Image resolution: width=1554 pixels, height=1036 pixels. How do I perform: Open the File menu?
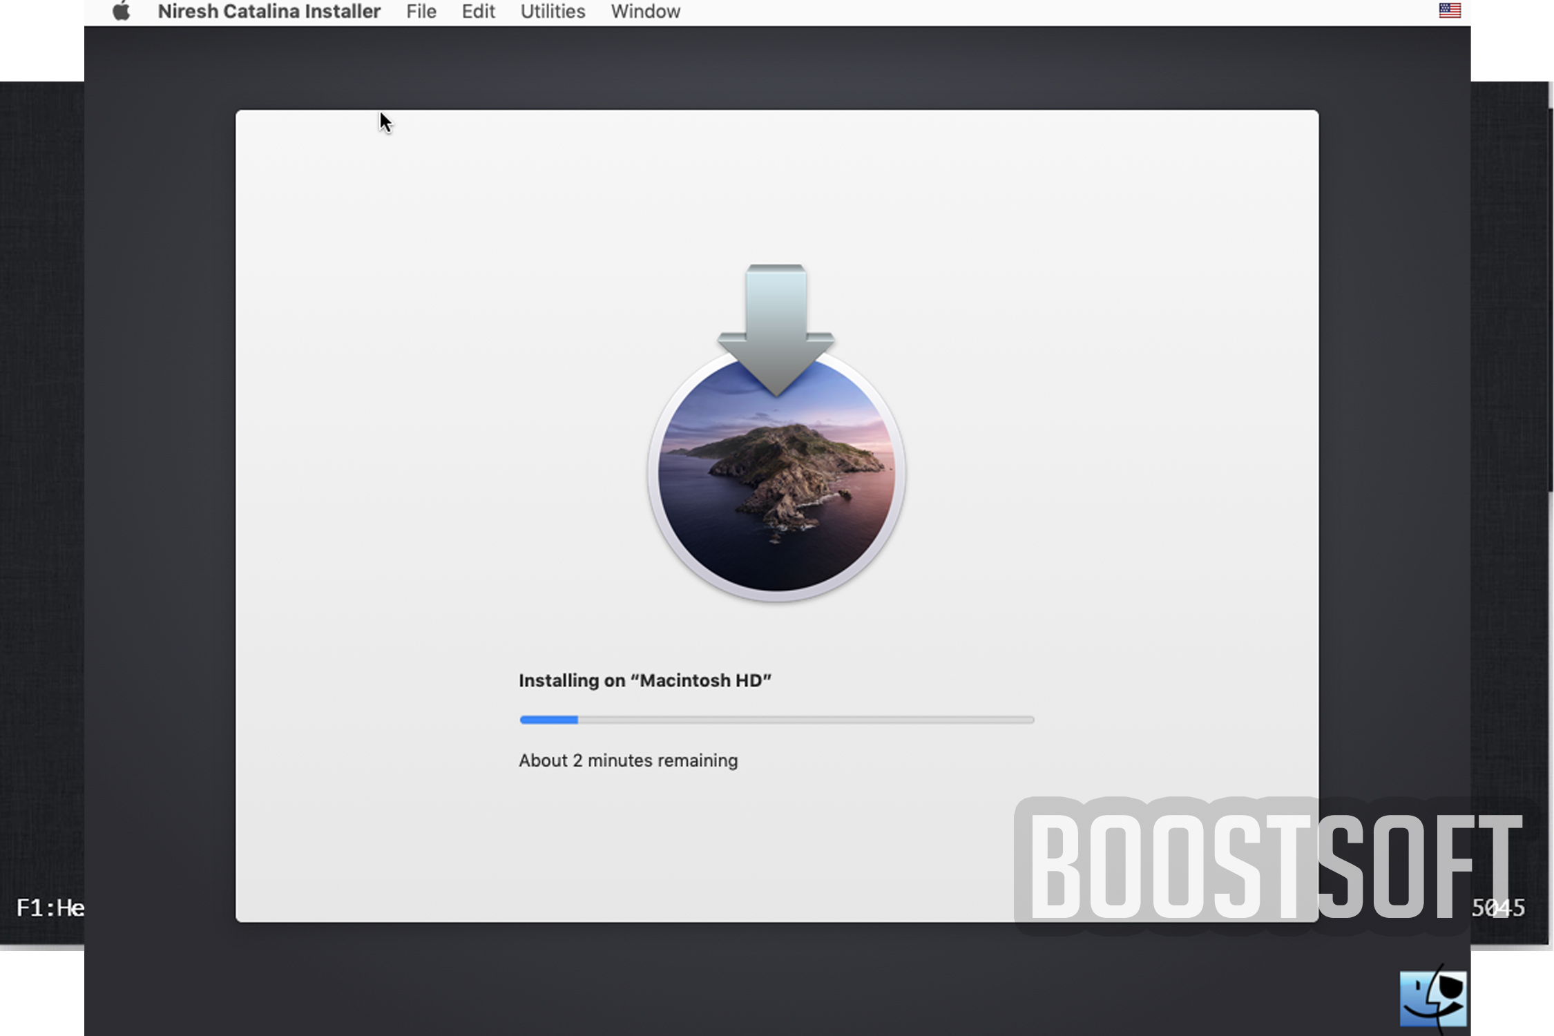[x=421, y=12]
